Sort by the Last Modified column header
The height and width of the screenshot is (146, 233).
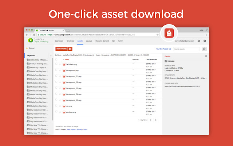[x=151, y=59]
